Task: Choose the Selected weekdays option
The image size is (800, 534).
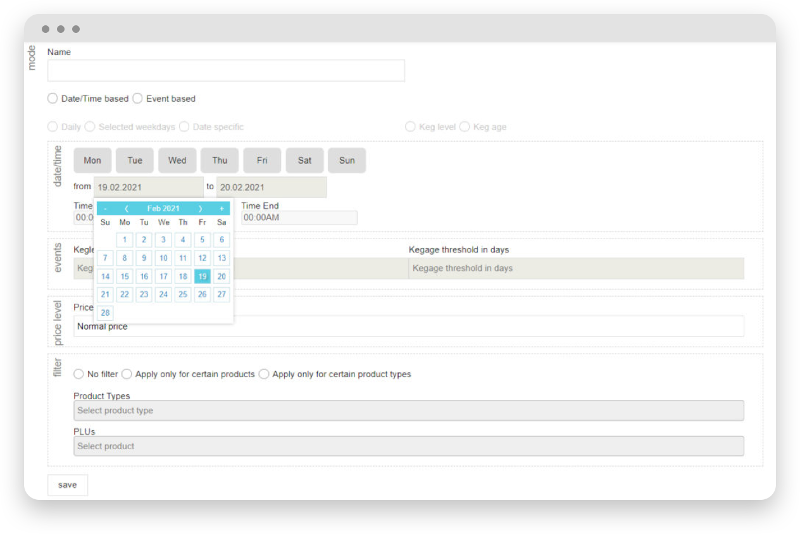Action: pyautogui.click(x=90, y=127)
